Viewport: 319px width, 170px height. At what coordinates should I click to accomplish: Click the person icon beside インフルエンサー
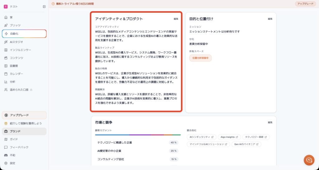(x=6, y=50)
